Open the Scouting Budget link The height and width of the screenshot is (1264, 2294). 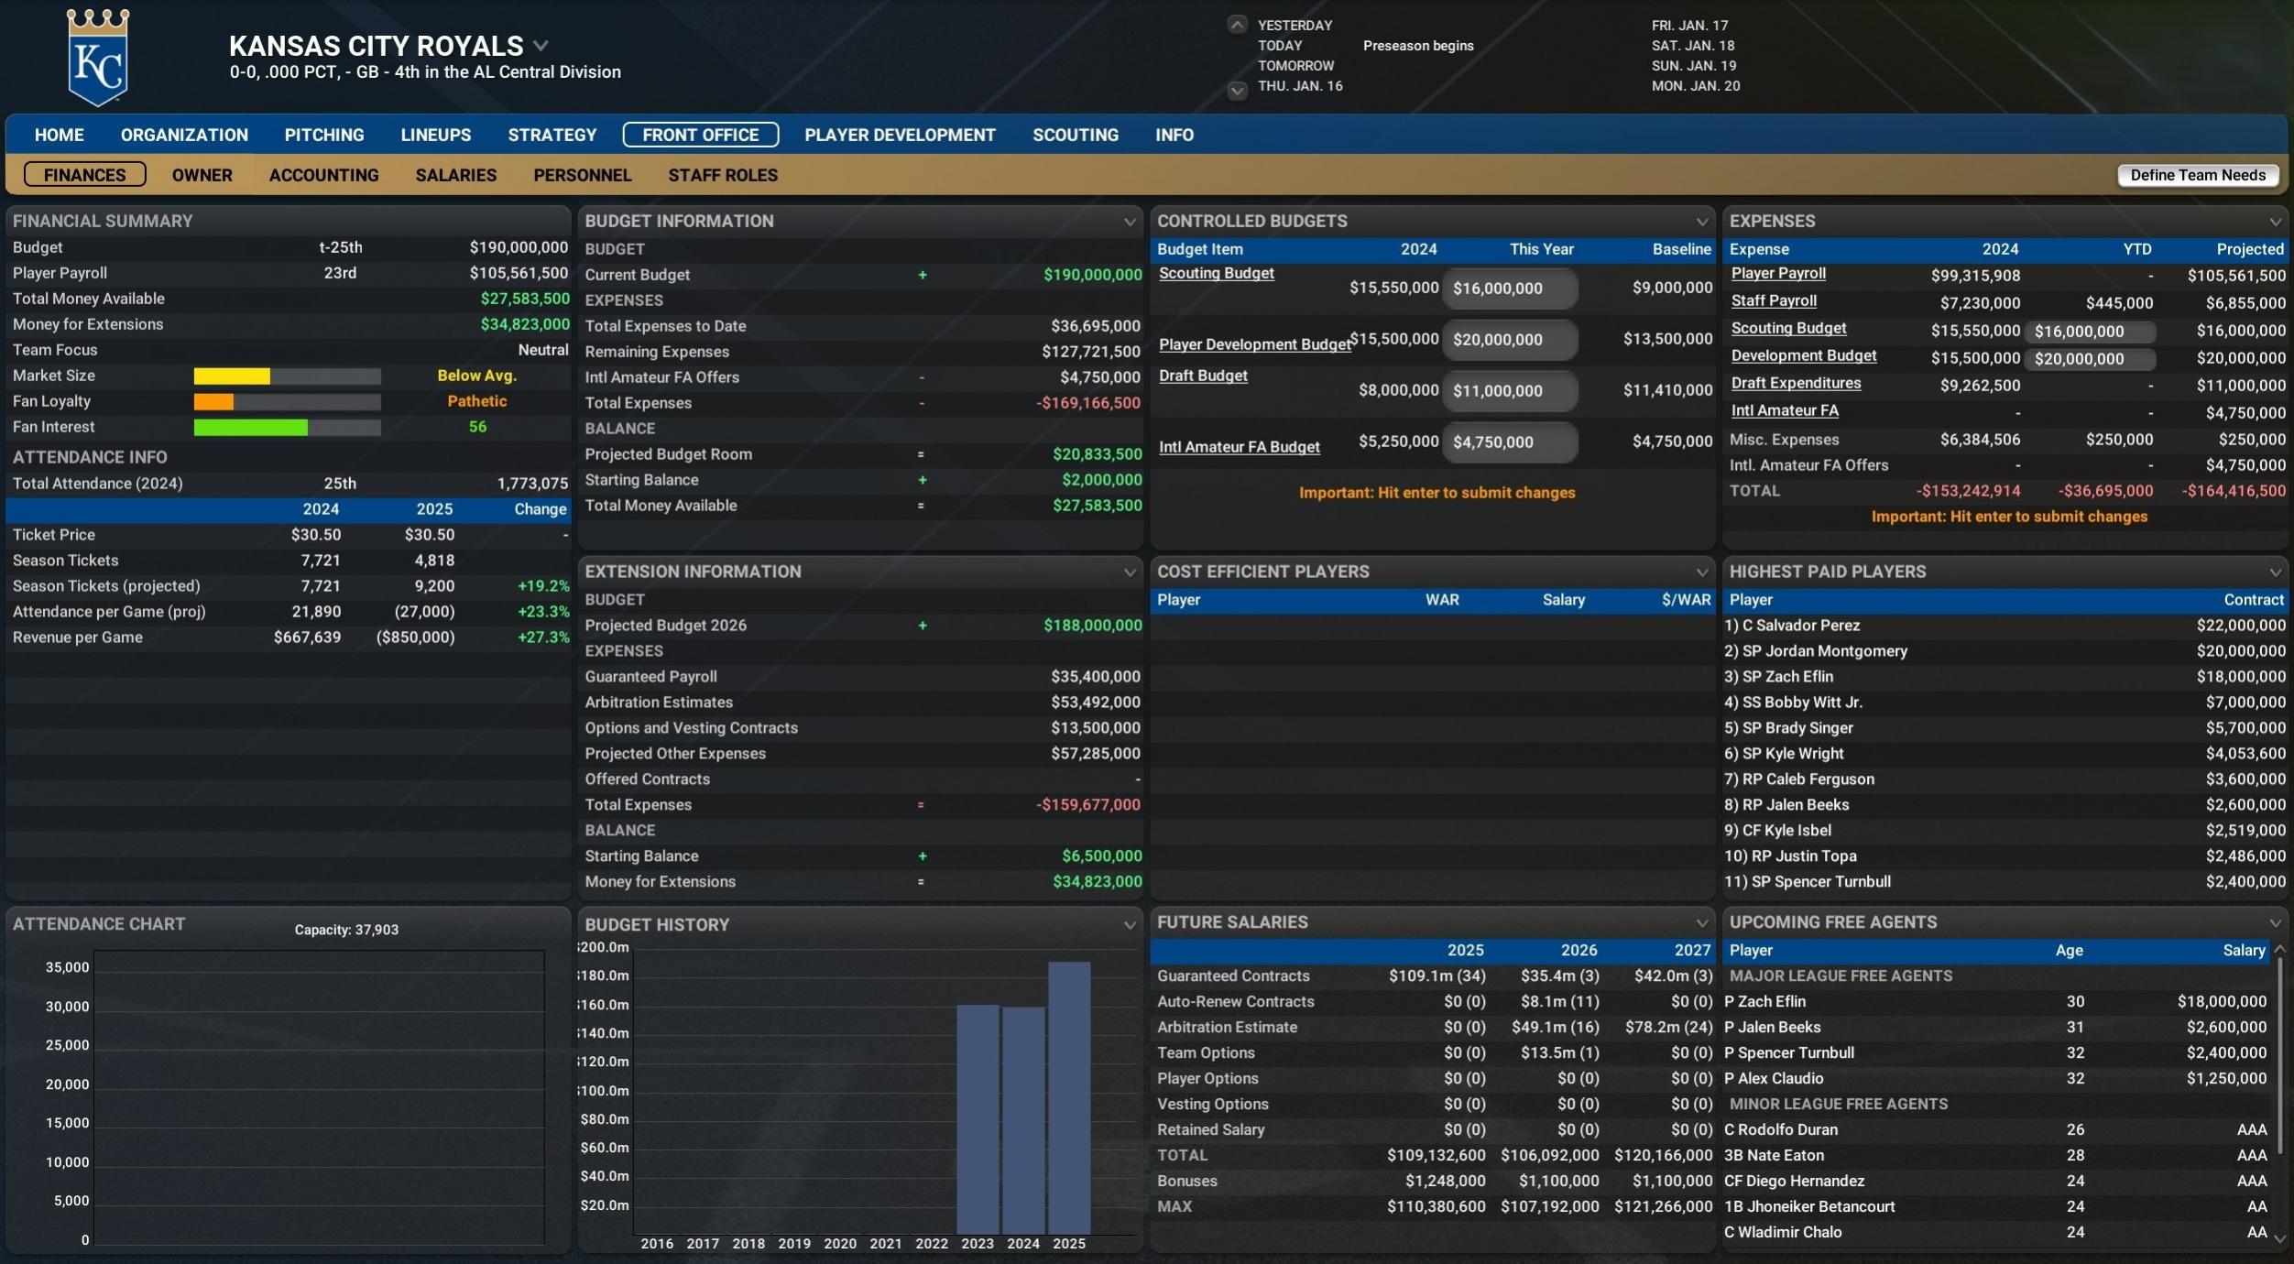1216,272
